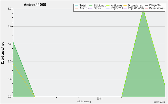Image resolution: width=168 pixels, height=104 pixels.
Task: Click the orange Anexos legend line swatch
Action: click(77, 8)
